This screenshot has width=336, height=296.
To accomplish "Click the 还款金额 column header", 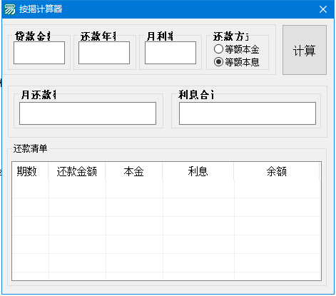I will tap(77, 171).
